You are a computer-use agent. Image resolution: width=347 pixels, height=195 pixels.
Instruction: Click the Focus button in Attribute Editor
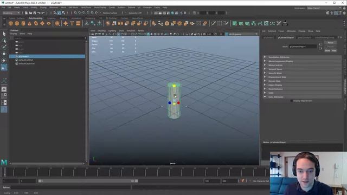(330, 42)
